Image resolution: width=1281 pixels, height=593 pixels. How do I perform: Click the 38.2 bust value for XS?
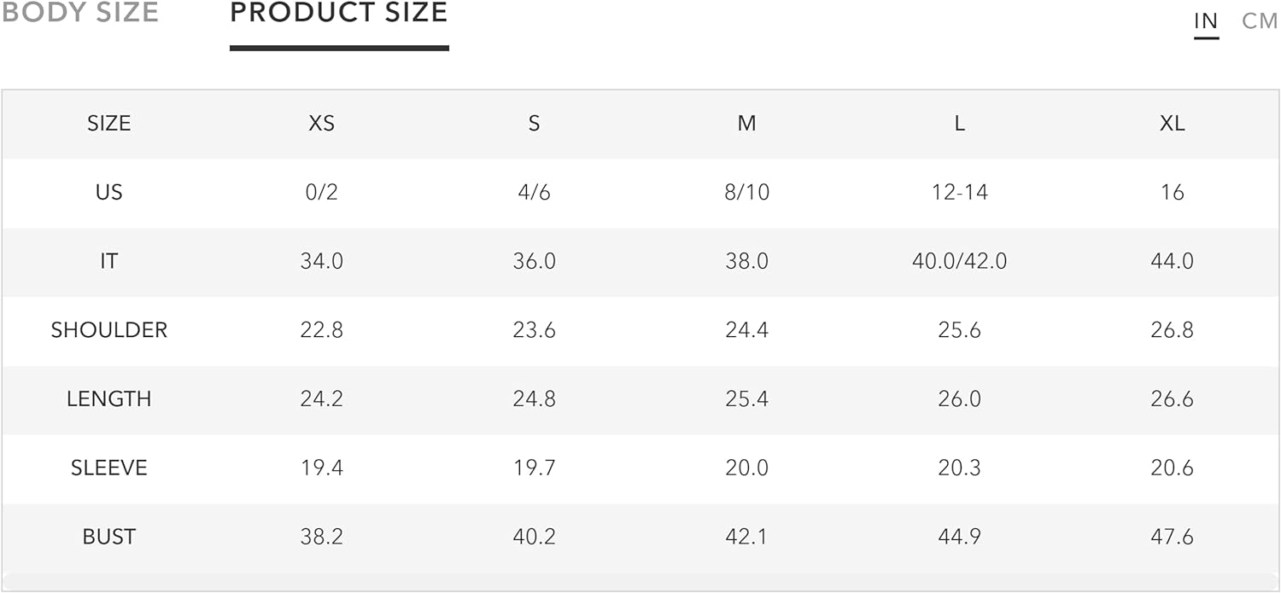point(321,537)
